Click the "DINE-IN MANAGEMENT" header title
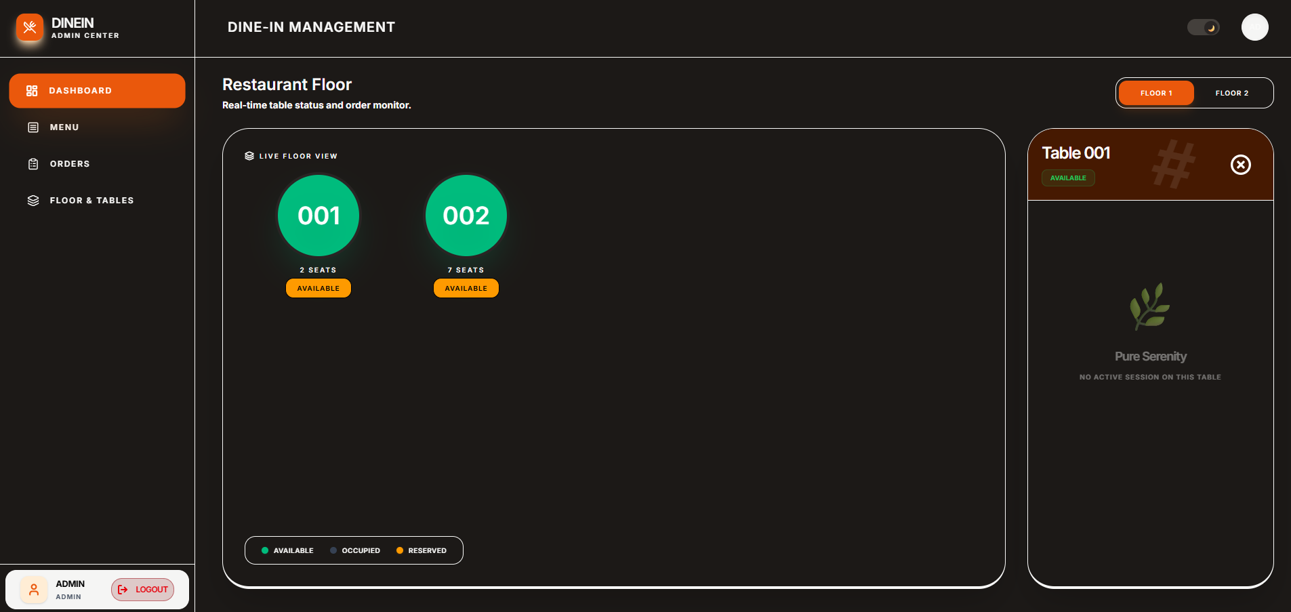 point(311,27)
